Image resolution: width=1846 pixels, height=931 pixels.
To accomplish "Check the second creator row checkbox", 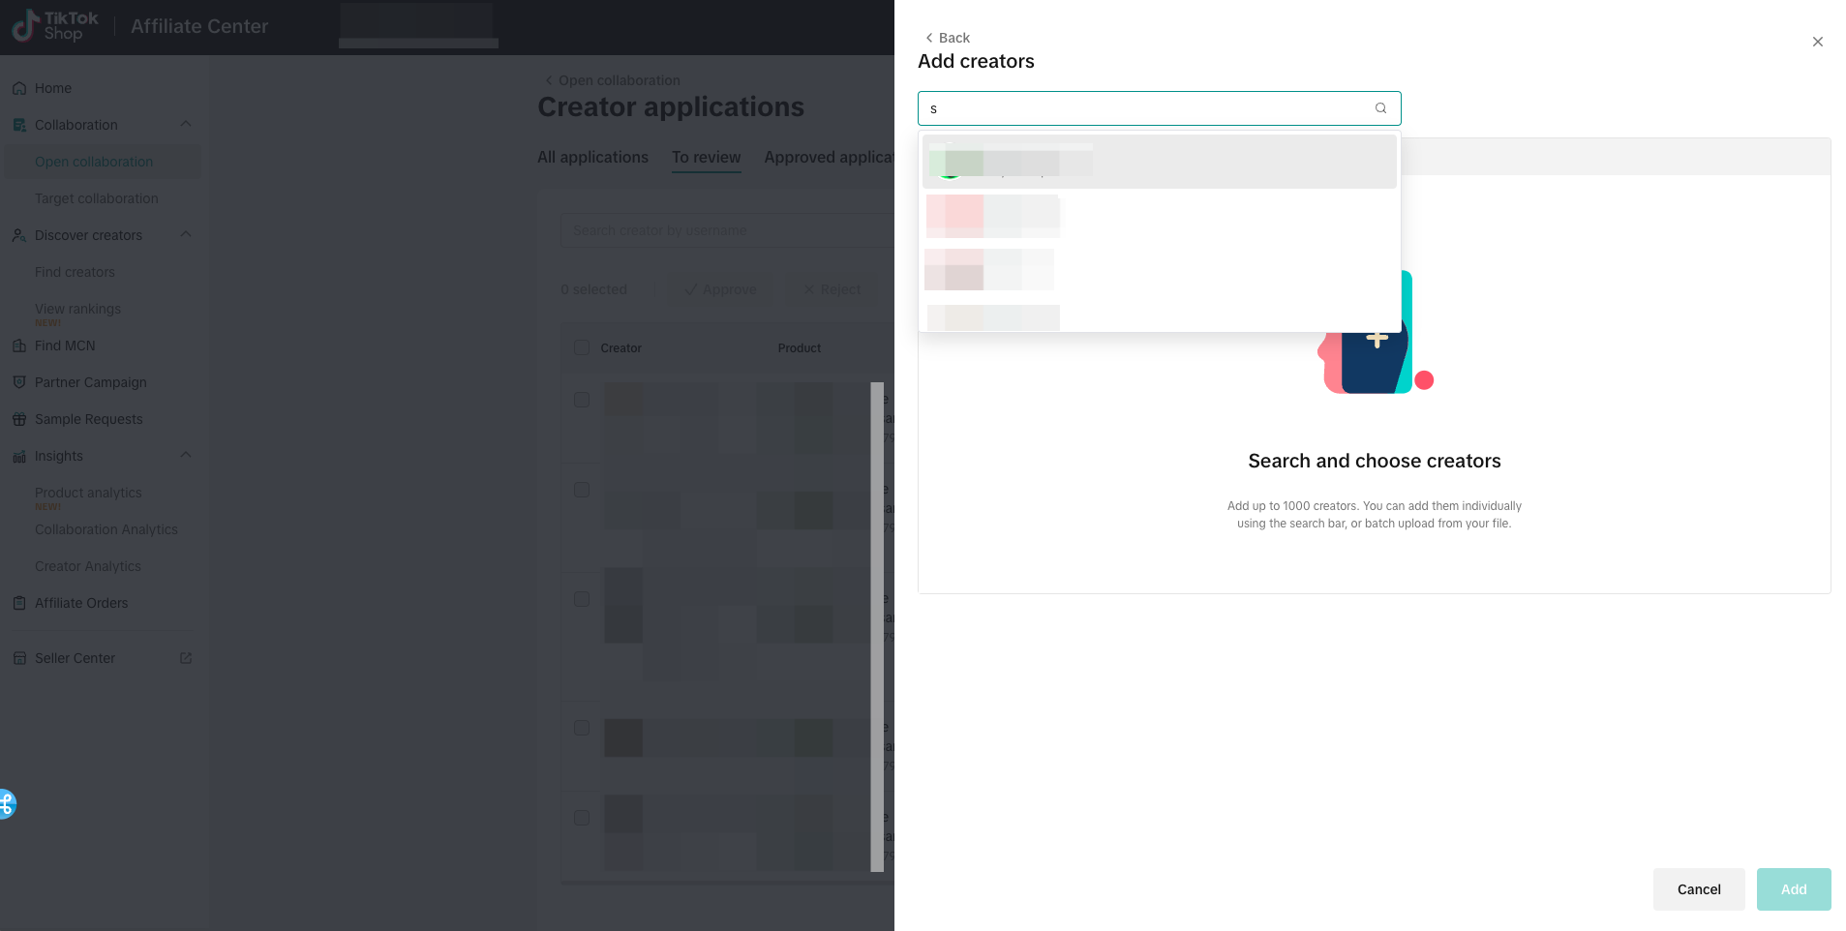I will [582, 490].
